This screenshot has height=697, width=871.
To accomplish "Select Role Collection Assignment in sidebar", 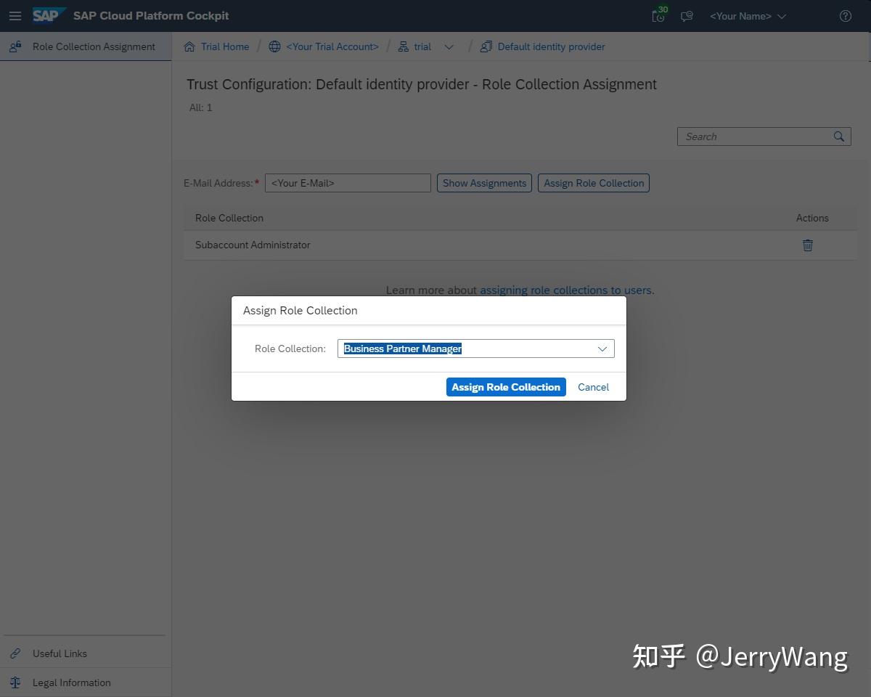I will [x=86, y=46].
